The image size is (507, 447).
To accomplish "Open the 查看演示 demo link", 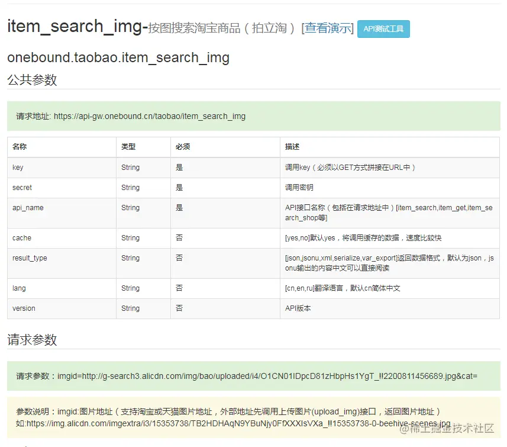I will click(x=328, y=28).
